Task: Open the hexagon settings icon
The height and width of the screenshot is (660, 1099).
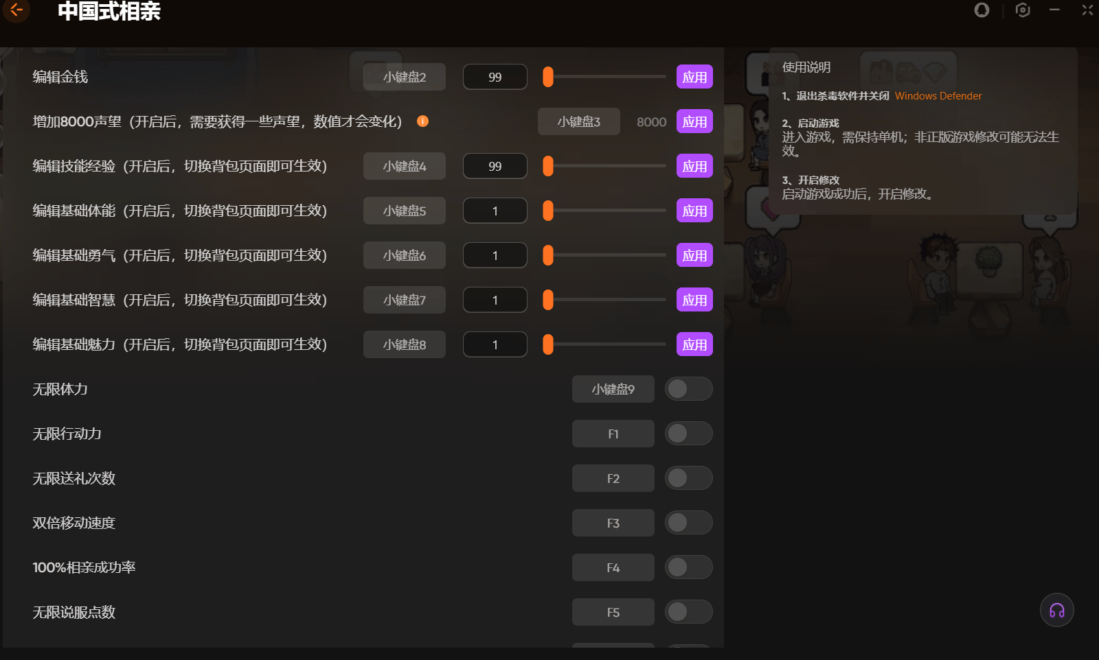Action: 1023,10
